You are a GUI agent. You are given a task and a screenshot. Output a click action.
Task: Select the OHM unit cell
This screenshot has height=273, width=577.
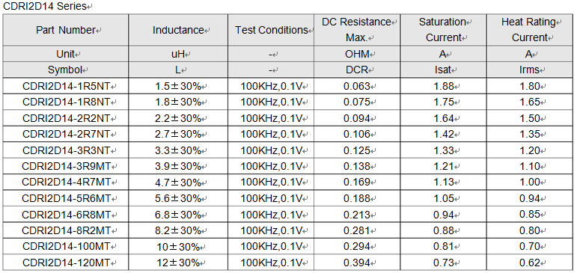pos(357,54)
